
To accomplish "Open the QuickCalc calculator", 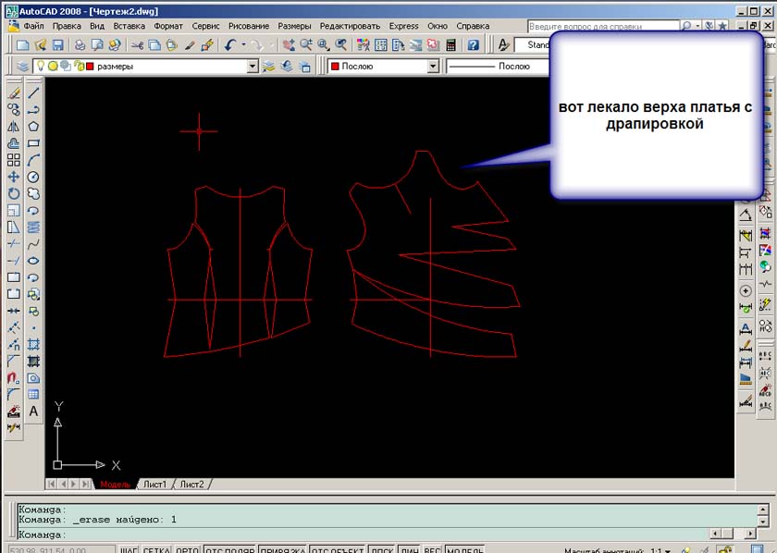I will coord(450,45).
